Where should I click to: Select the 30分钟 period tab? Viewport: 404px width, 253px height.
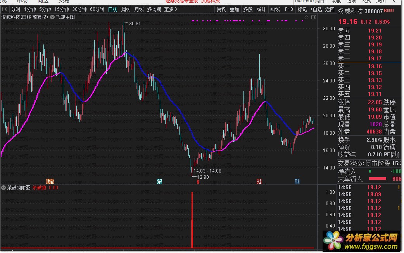79,10
